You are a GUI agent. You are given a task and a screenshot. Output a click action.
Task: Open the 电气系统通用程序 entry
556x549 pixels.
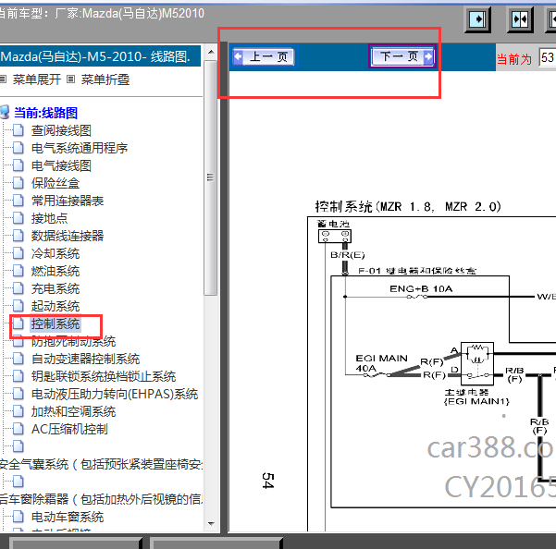pos(80,148)
